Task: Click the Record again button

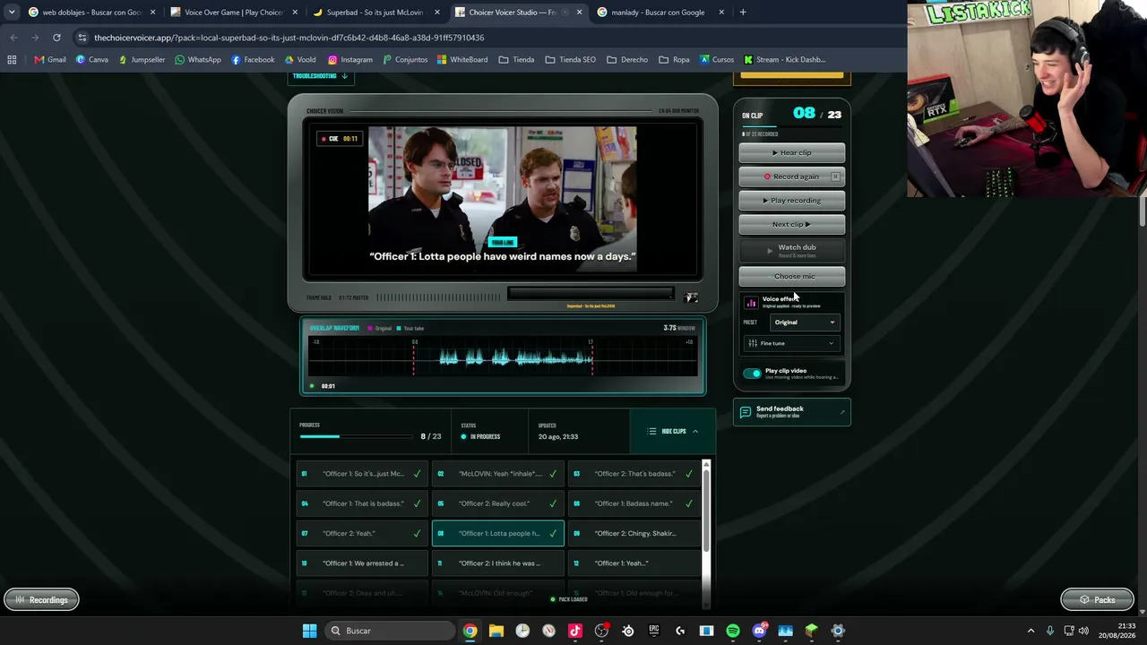Action: click(x=792, y=176)
